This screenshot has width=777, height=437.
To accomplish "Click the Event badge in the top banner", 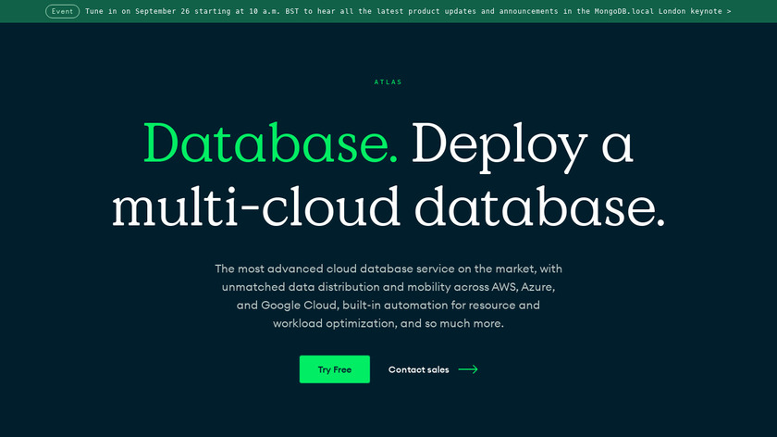I will 63,11.
